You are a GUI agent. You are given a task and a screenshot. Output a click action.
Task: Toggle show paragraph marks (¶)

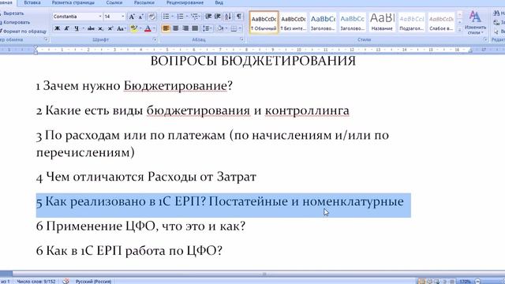click(238, 17)
